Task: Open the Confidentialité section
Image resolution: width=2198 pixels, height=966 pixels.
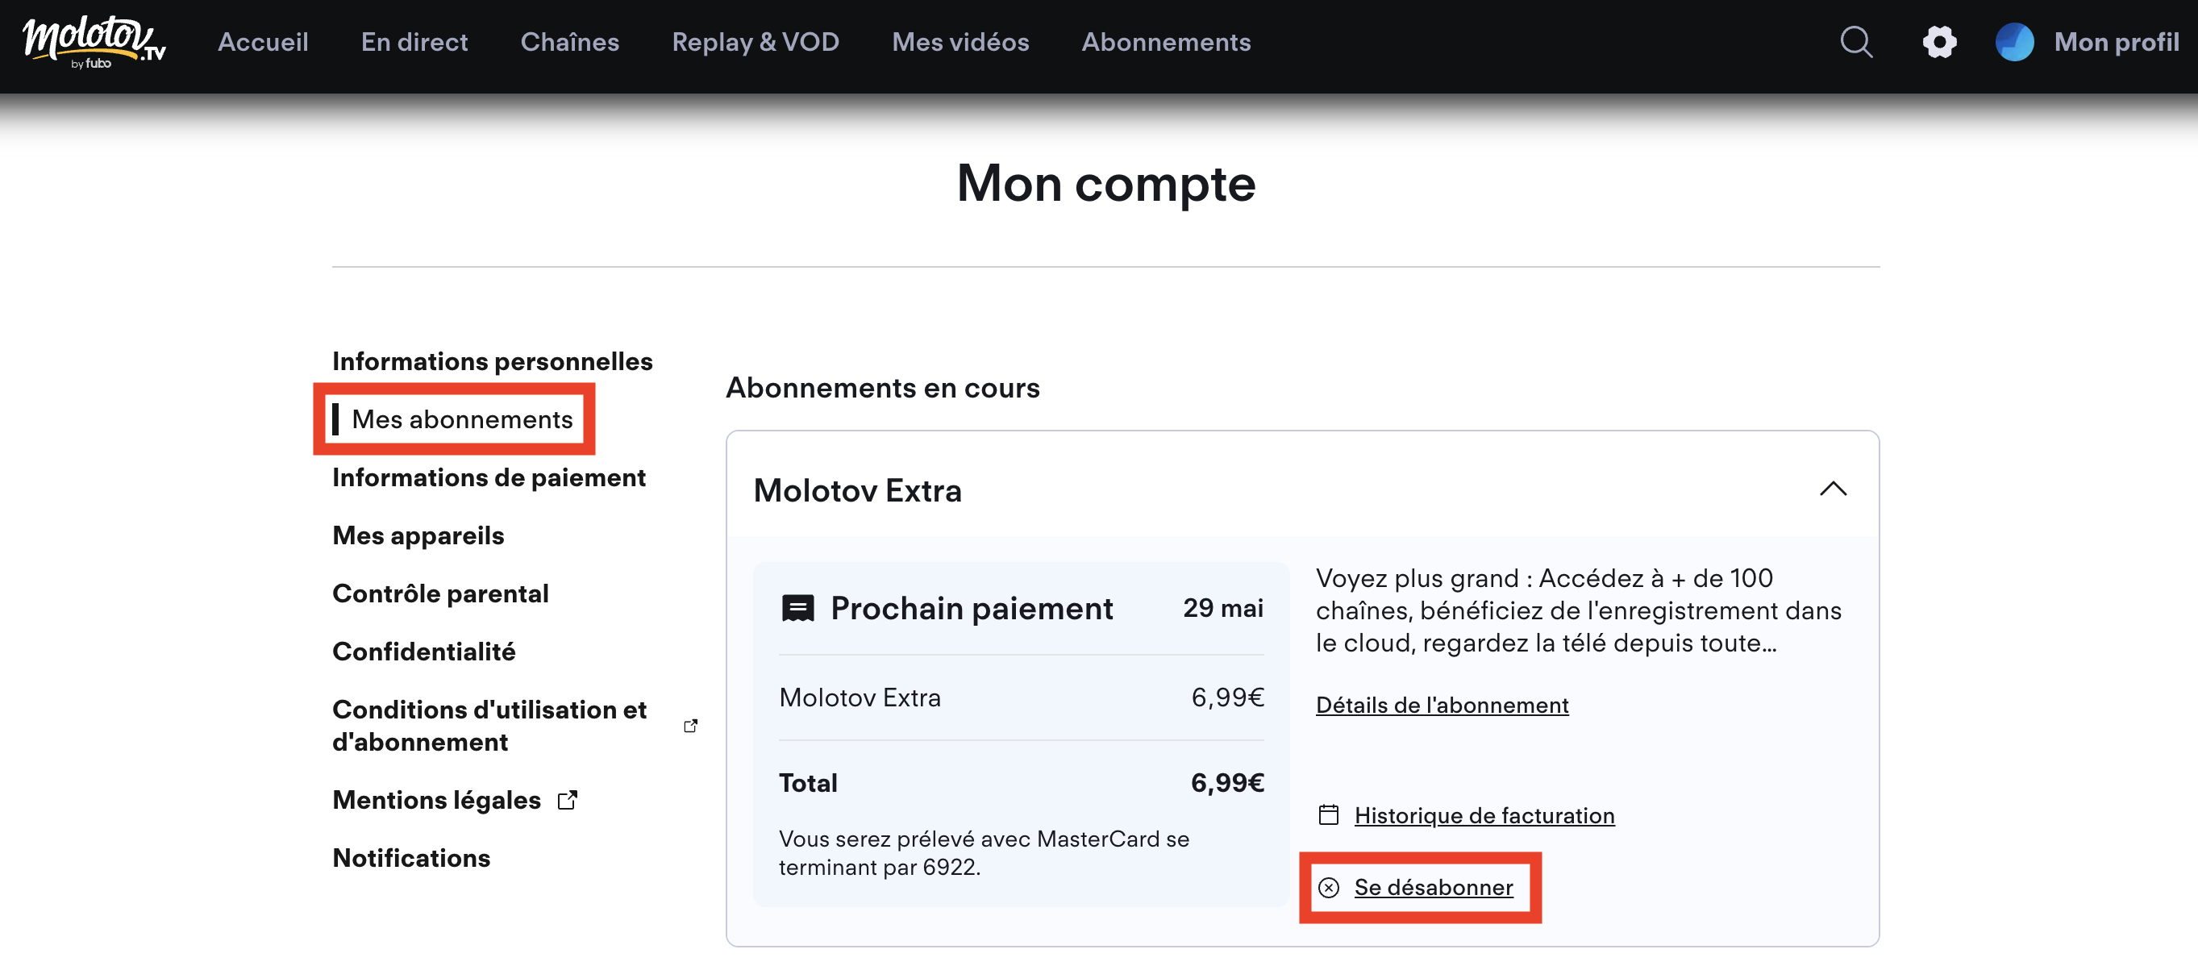Action: (x=424, y=652)
